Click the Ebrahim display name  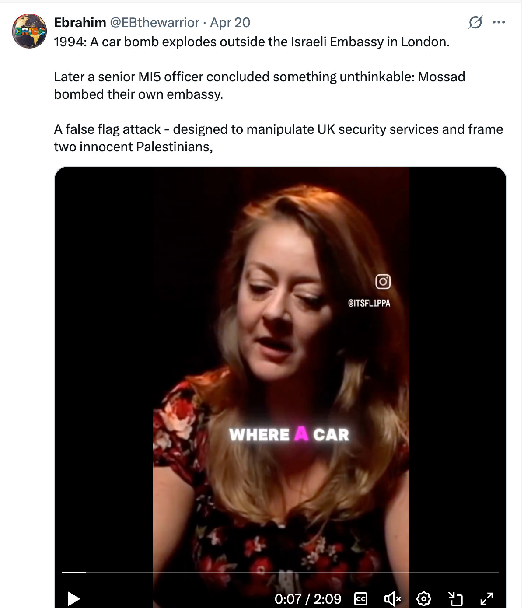click(x=80, y=22)
